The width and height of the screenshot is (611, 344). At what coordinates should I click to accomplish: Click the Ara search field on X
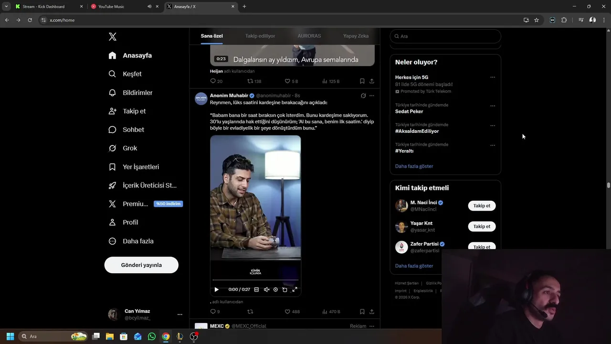(x=445, y=36)
